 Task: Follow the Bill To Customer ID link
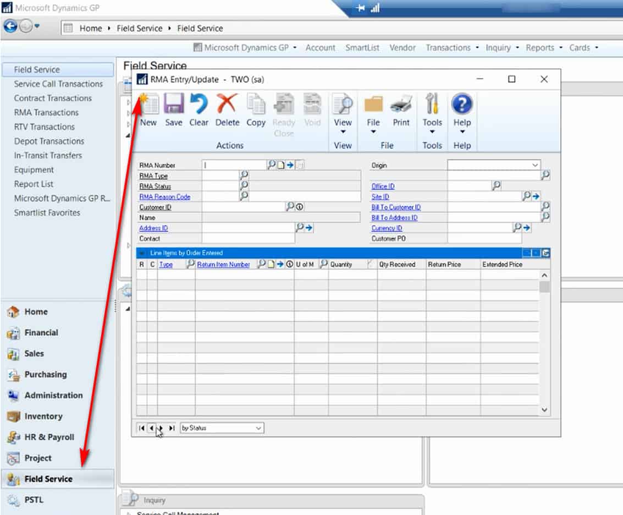(396, 207)
